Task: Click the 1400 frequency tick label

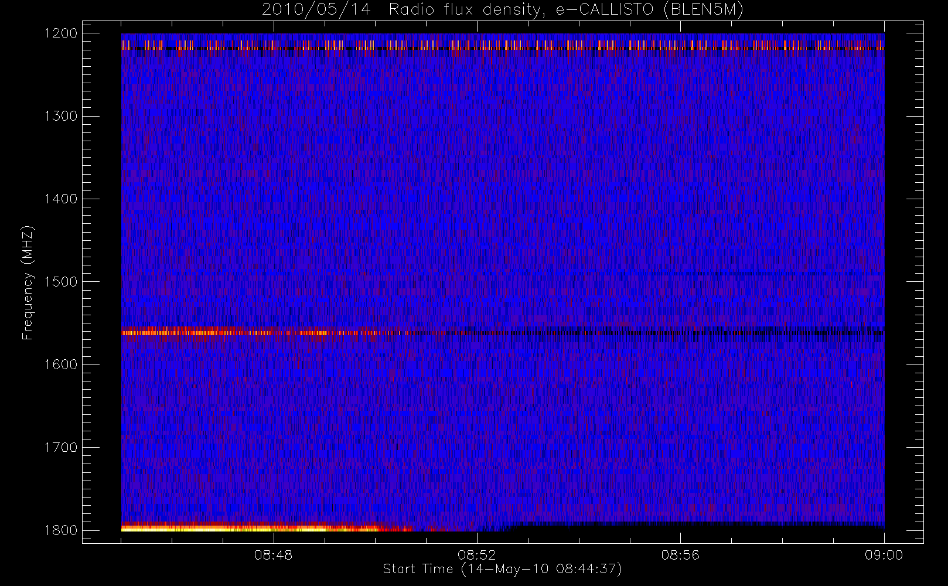Action: click(61, 199)
